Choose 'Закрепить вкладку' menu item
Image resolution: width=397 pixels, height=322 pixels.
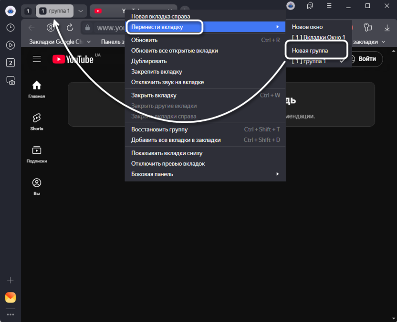click(205, 72)
